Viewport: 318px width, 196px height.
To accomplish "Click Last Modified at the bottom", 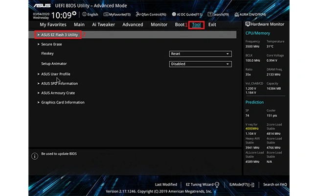I will point(166,184).
